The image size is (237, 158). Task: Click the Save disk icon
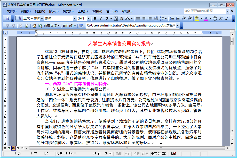(x=7, y=19)
